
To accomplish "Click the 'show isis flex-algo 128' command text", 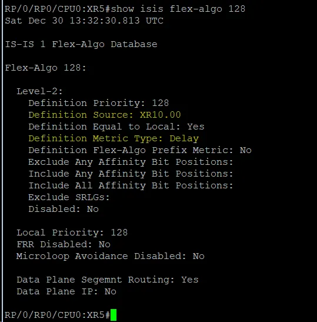I will pos(178,9).
